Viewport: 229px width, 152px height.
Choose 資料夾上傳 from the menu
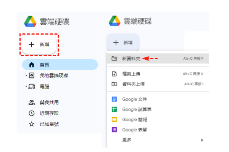[158, 84]
